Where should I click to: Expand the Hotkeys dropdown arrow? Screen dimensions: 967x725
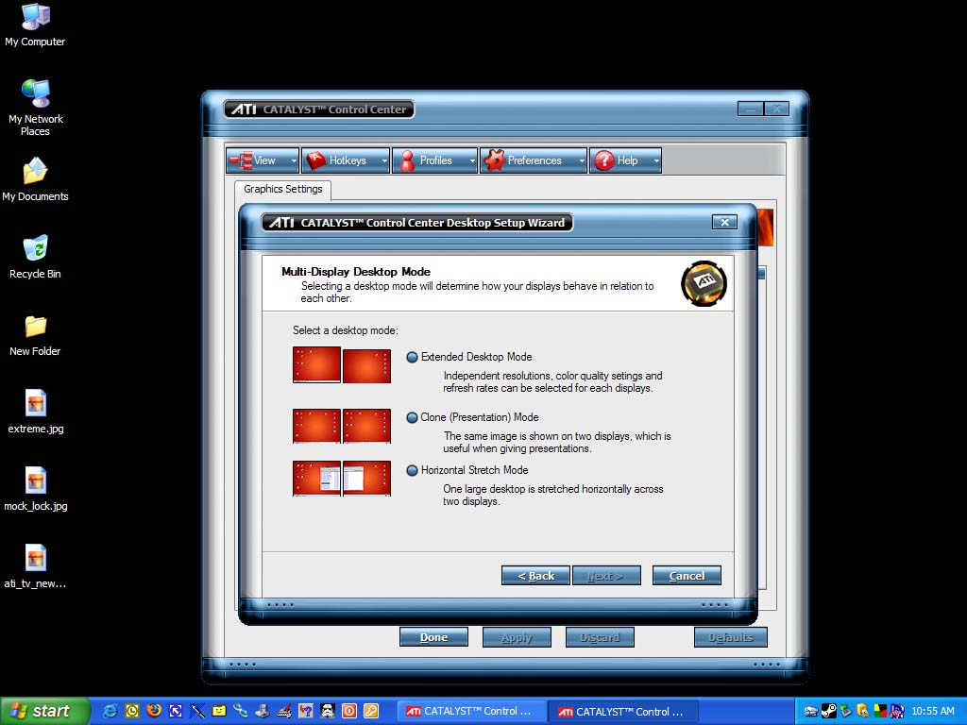384,160
